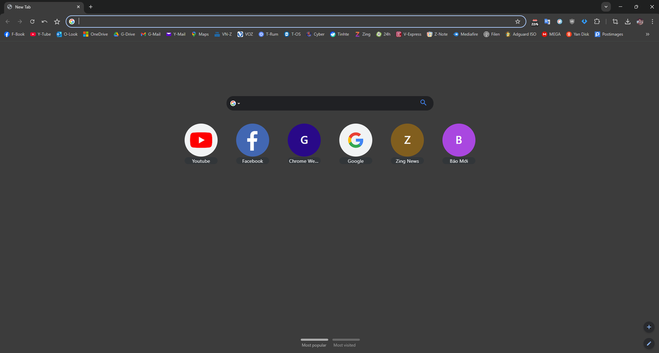Bookmark this page using address bar star
The height and width of the screenshot is (353, 659).
tap(517, 22)
